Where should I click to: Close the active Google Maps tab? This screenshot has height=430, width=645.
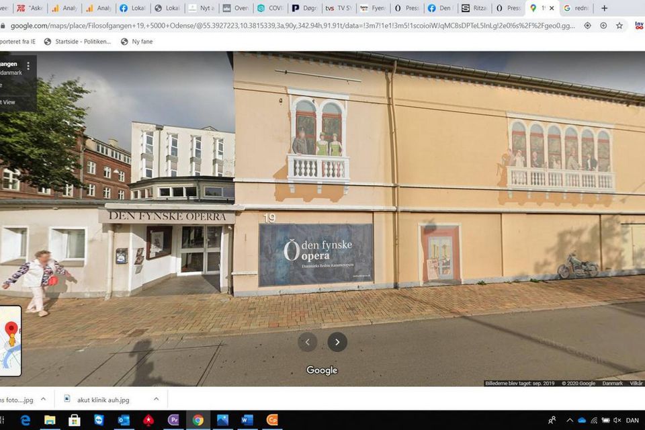(552, 8)
